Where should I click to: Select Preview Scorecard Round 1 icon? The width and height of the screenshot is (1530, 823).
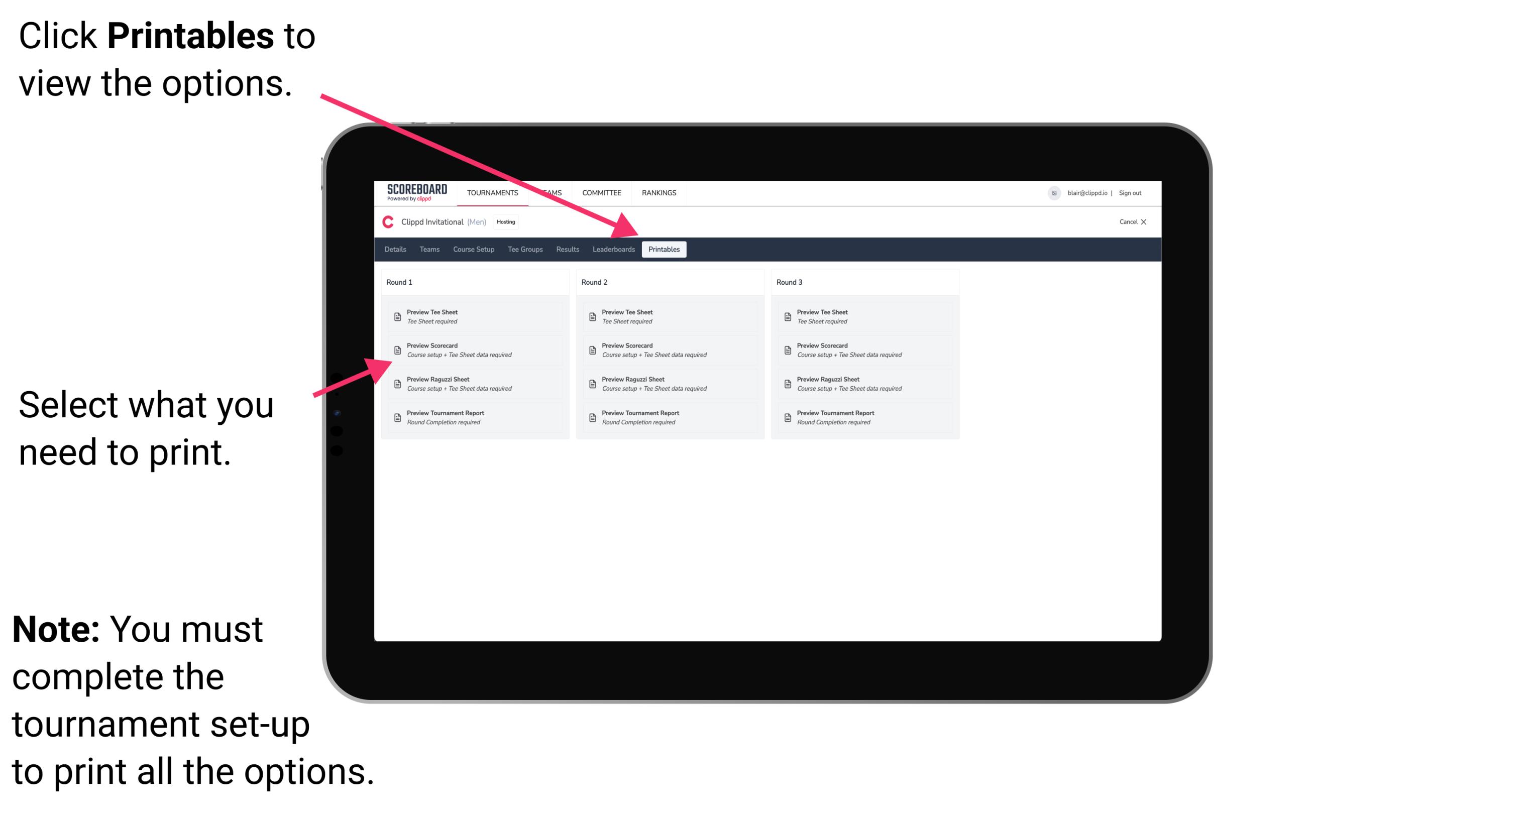(396, 351)
